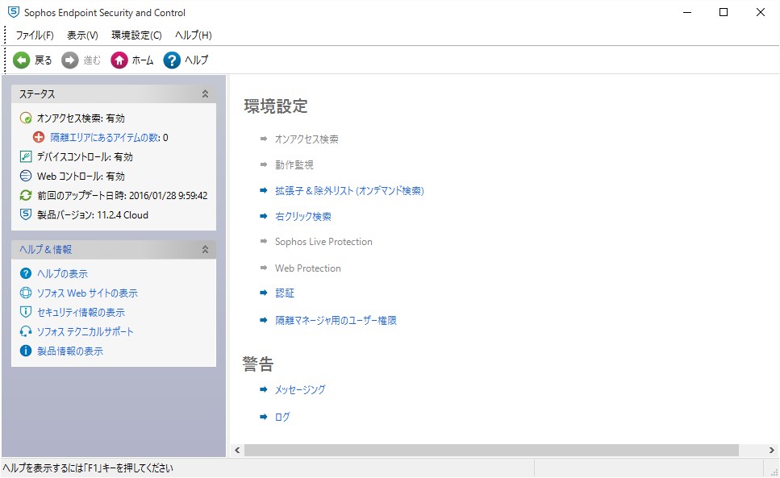Click the 戻る toolbar label
780x478 pixels.
[44, 60]
